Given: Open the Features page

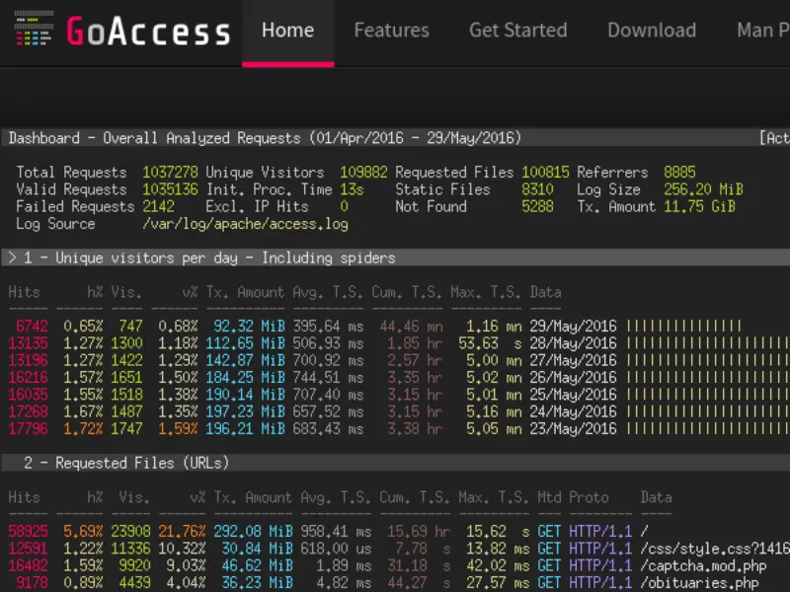Looking at the screenshot, I should (391, 31).
